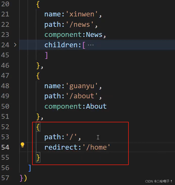The width and height of the screenshot is (175, 185).
Task: Click line number 57 in the gutter
Action: pos(5,178)
